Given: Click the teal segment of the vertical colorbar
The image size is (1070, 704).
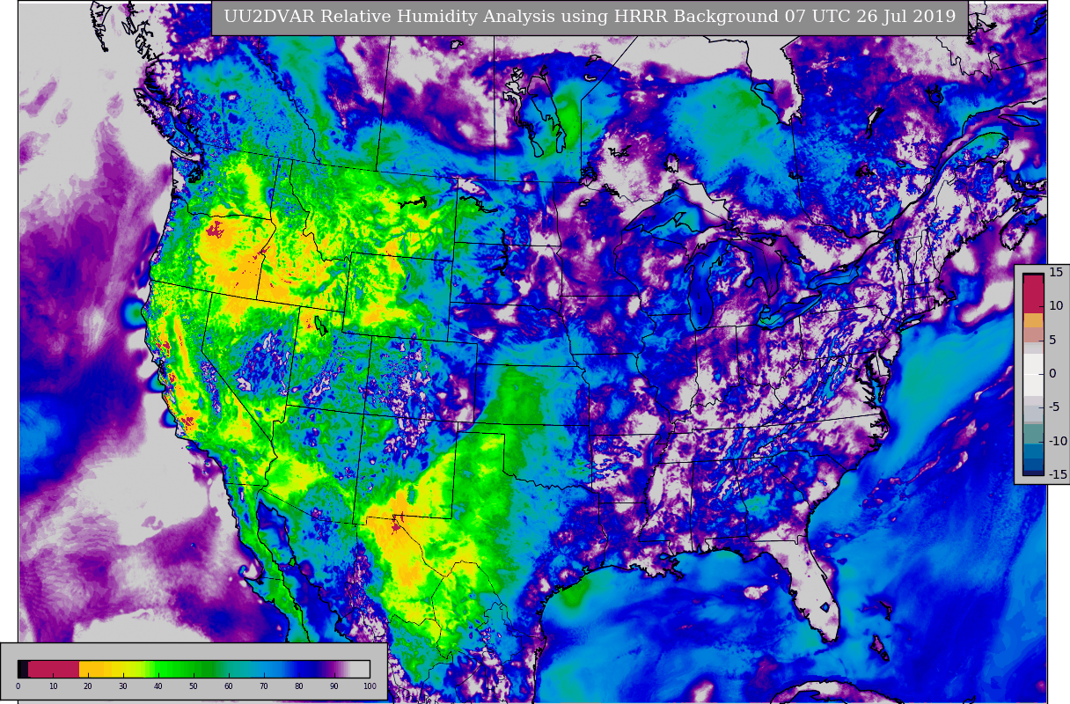Looking at the screenshot, I should click(1033, 434).
